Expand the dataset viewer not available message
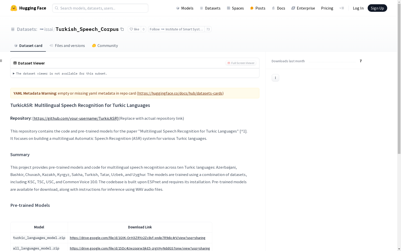 click(60, 74)
